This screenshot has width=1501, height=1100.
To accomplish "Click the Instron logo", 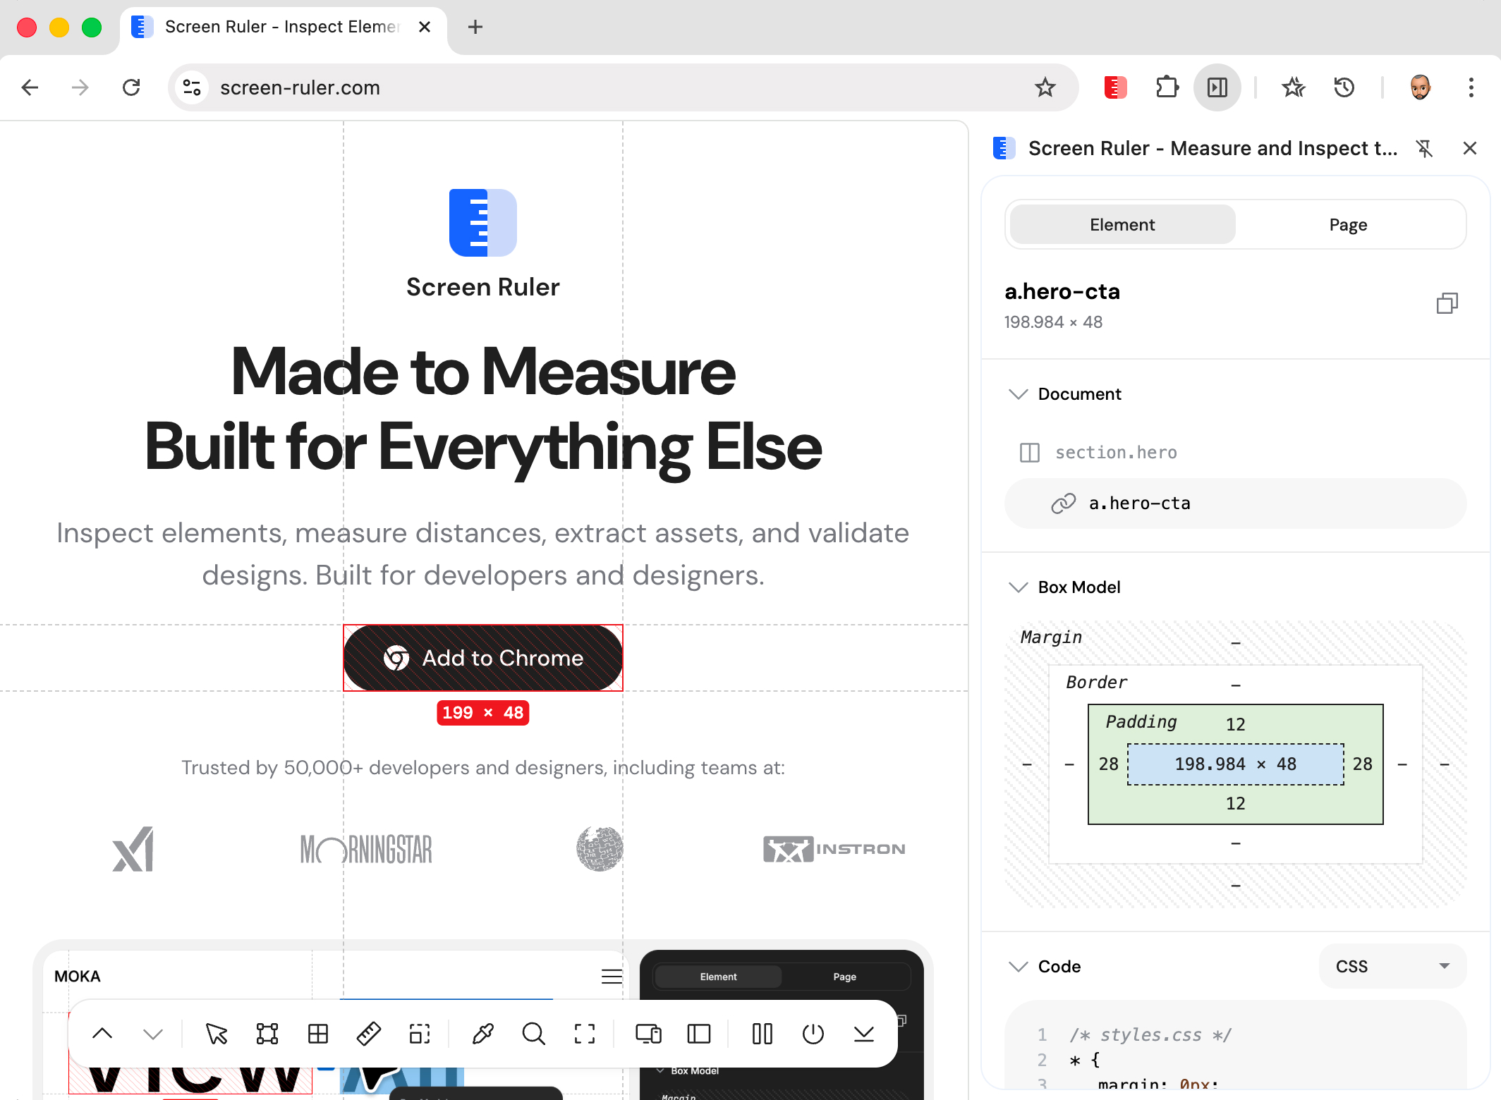I will 834,849.
